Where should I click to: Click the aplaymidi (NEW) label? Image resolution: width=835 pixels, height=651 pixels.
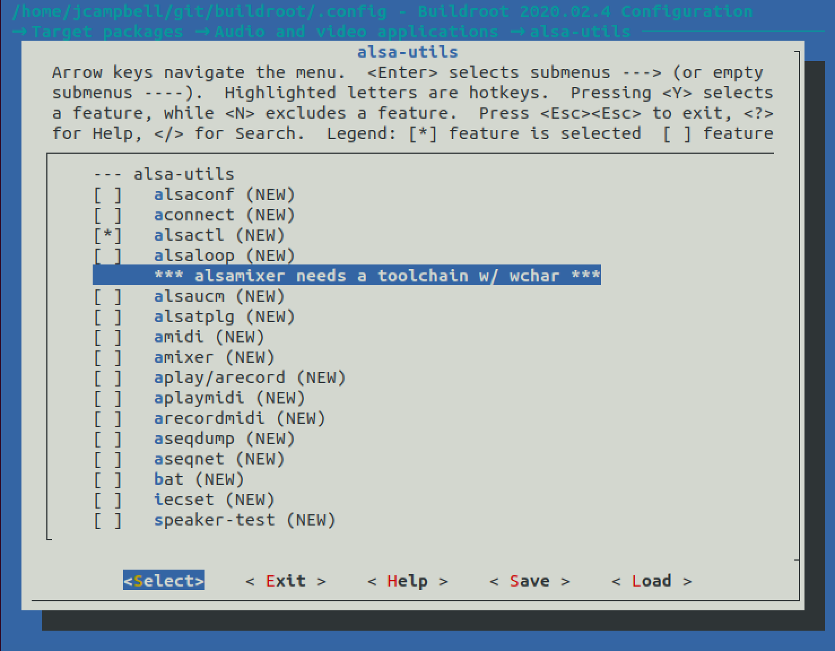pos(229,398)
